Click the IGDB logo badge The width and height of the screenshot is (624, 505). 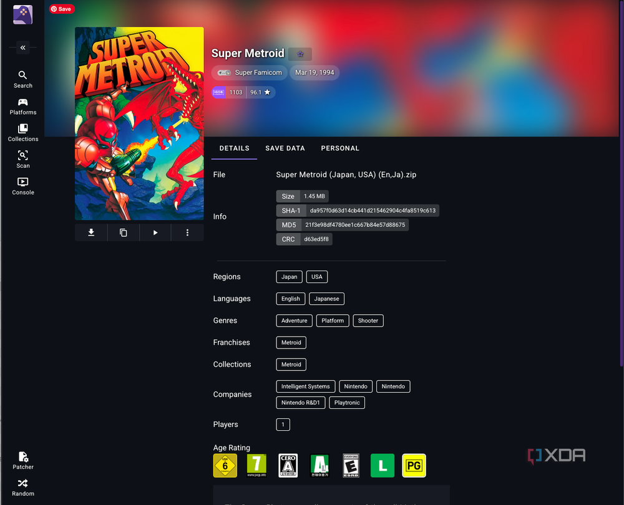click(218, 92)
